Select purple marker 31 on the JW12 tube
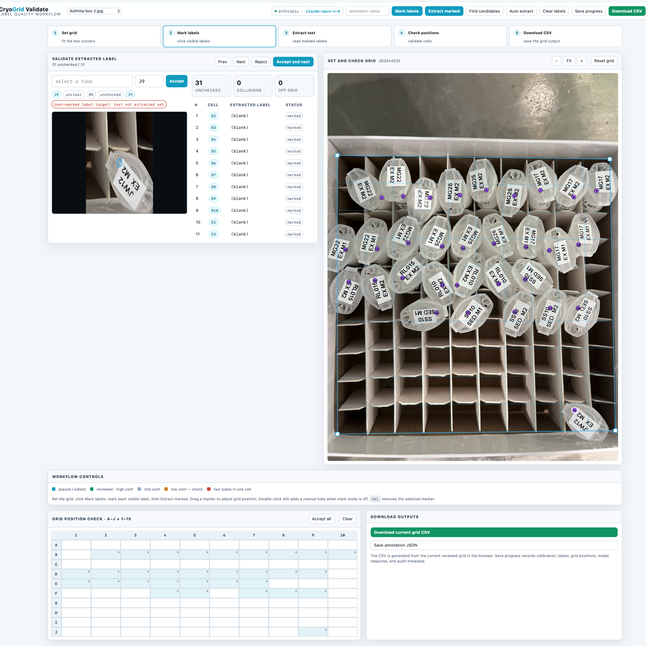Image resolution: width=646 pixels, height=646 pixels. (574, 410)
